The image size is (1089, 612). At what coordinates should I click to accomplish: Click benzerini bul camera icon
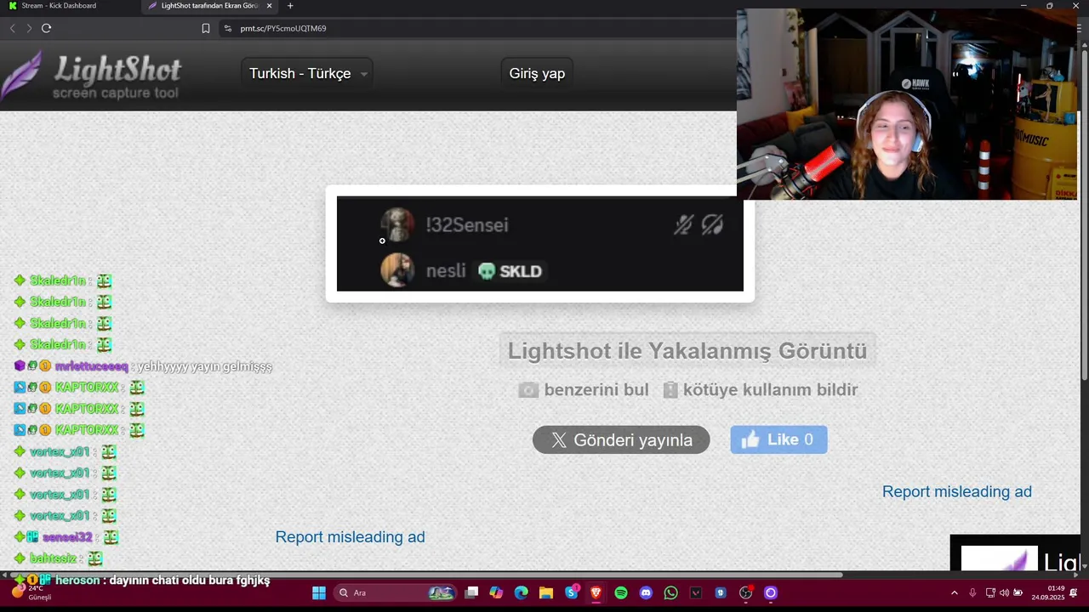(528, 390)
